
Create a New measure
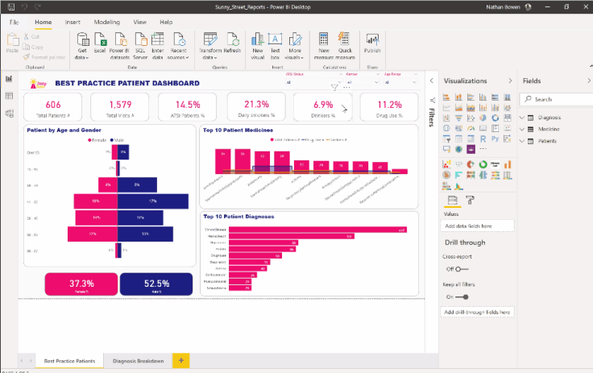click(324, 44)
